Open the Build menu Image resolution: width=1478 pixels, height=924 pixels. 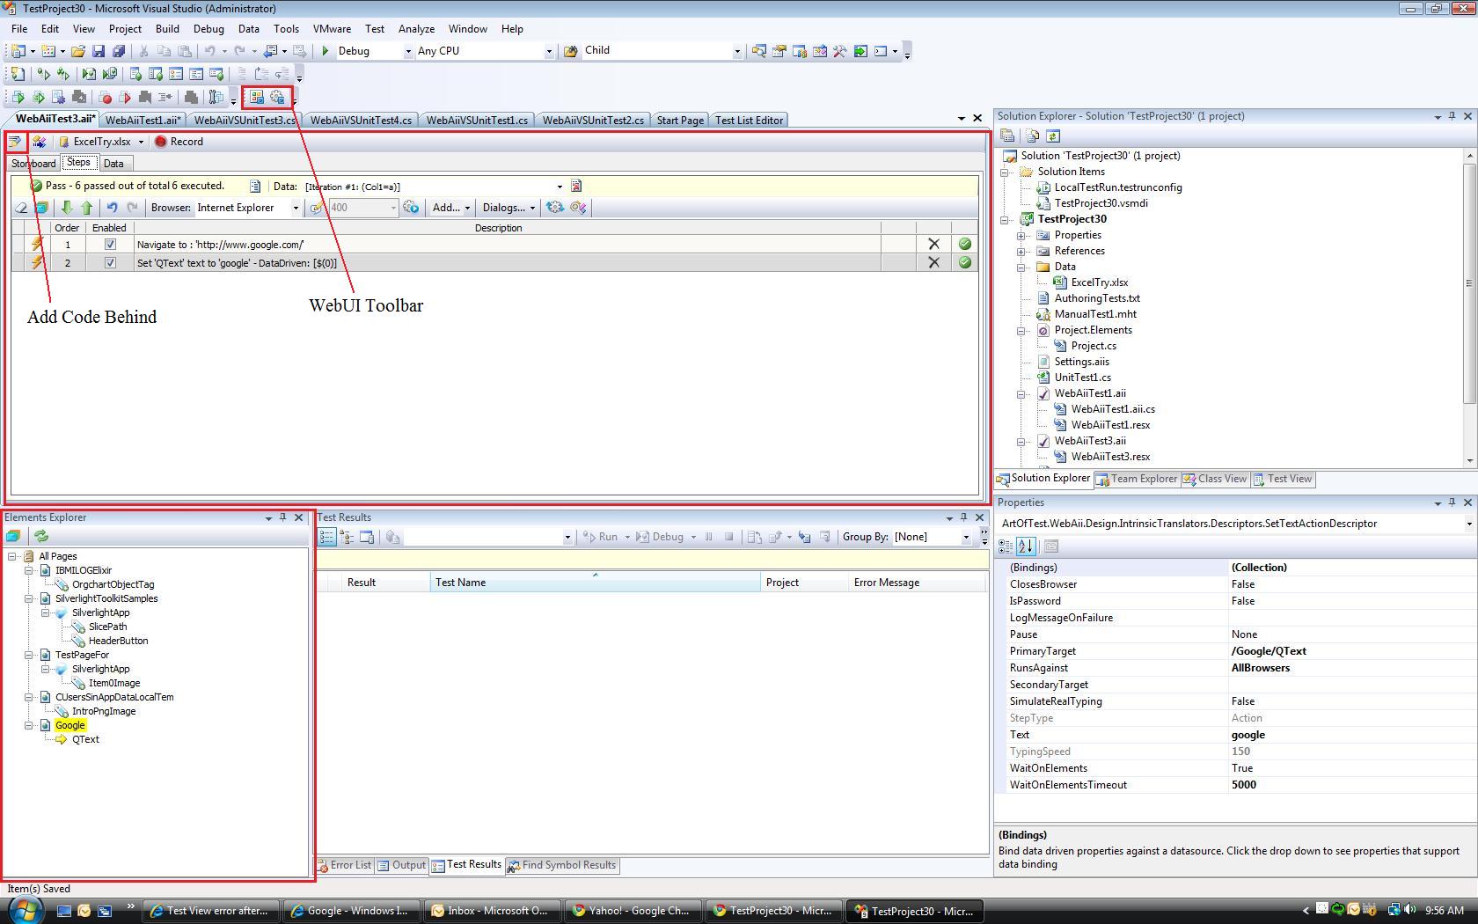click(x=167, y=29)
